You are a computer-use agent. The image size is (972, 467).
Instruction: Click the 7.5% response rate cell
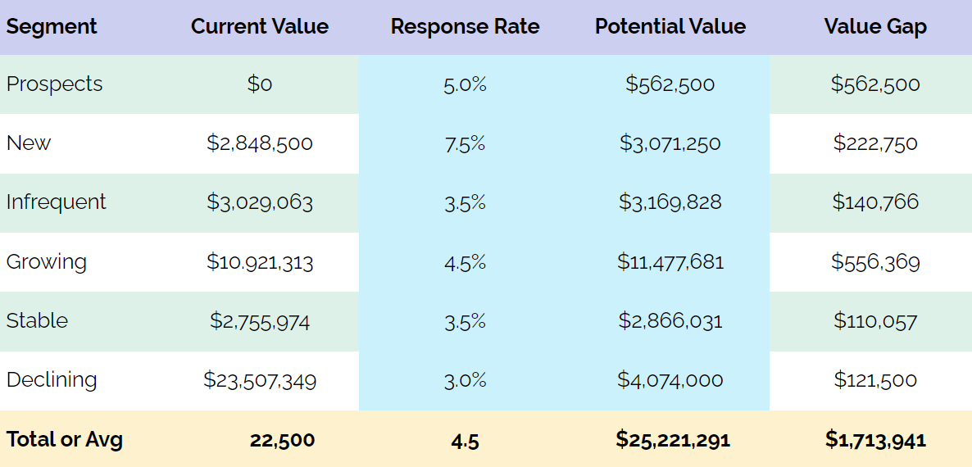465,143
